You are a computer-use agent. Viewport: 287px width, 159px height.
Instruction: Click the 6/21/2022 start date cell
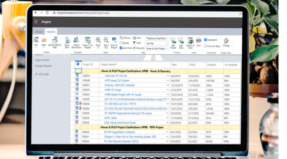[176, 132]
